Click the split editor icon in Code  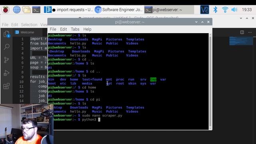(242, 32)
